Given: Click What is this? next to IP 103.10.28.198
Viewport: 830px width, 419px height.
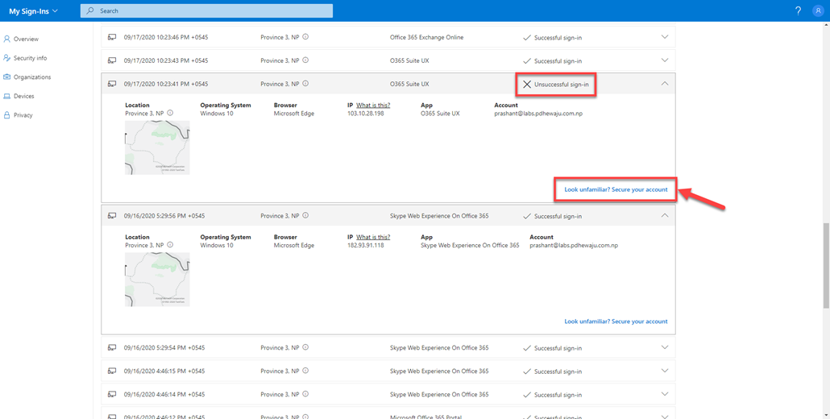Looking at the screenshot, I should (373, 106).
